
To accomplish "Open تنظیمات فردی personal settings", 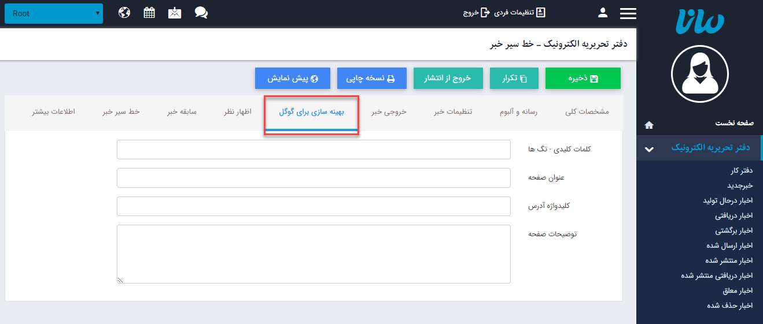I will pos(519,12).
